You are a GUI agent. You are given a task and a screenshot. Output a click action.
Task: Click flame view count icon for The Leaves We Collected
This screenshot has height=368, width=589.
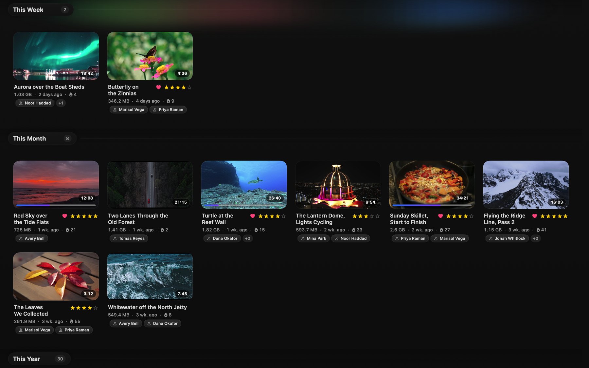tap(72, 321)
